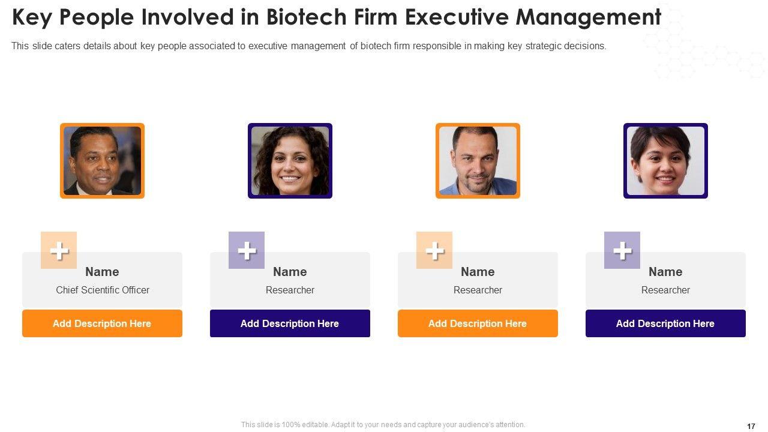Select the photo above Chief Scientific Officer
This screenshot has width=768, height=432.
point(102,161)
